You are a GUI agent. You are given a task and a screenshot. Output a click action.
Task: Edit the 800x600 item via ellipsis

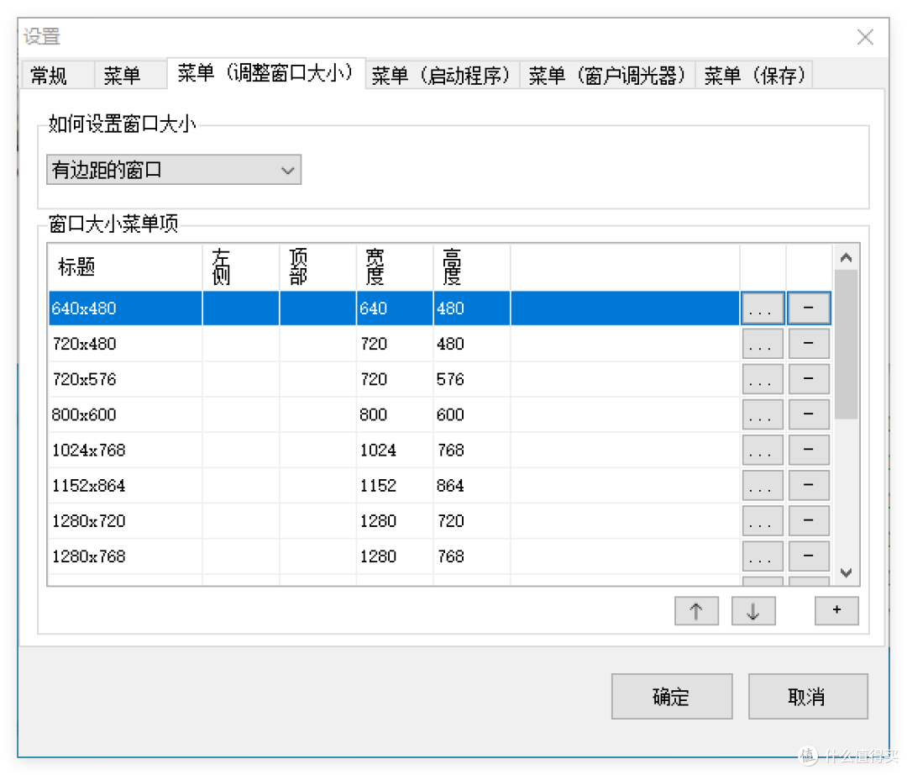click(763, 414)
